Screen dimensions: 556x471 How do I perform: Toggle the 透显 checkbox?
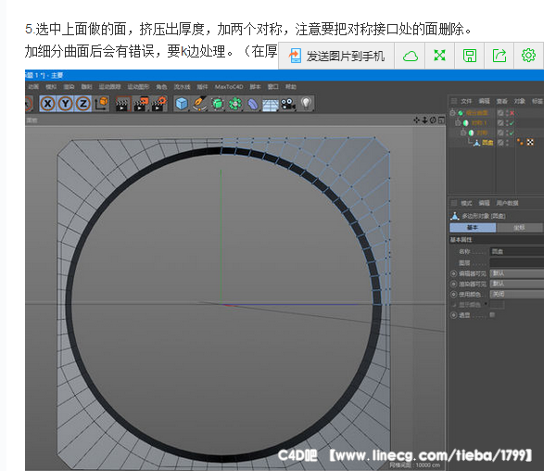492,315
